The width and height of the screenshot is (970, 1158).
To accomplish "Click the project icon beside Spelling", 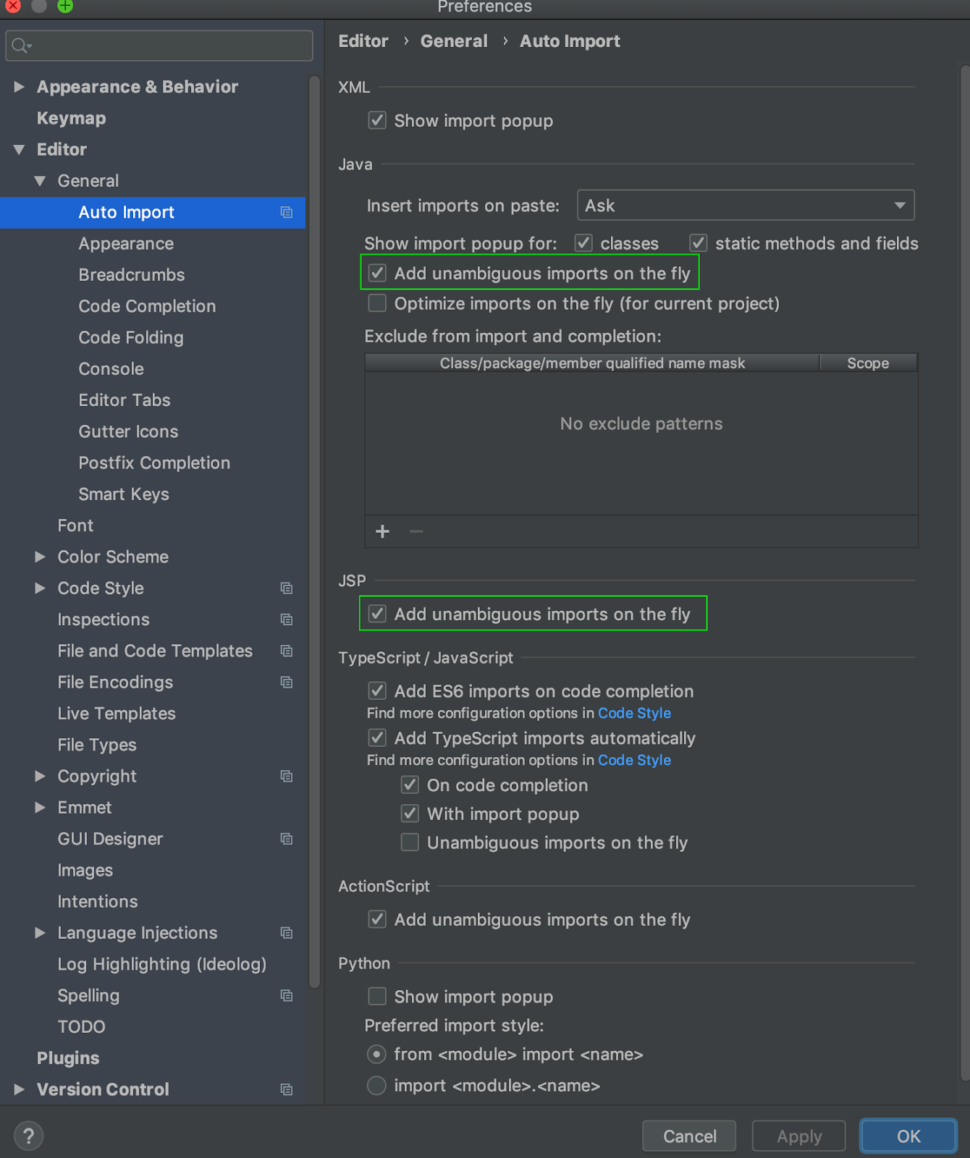I will point(286,995).
